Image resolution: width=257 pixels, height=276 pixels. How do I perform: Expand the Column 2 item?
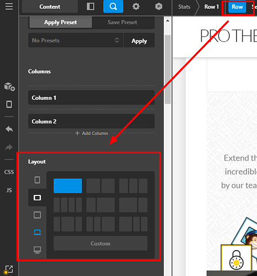(92, 121)
